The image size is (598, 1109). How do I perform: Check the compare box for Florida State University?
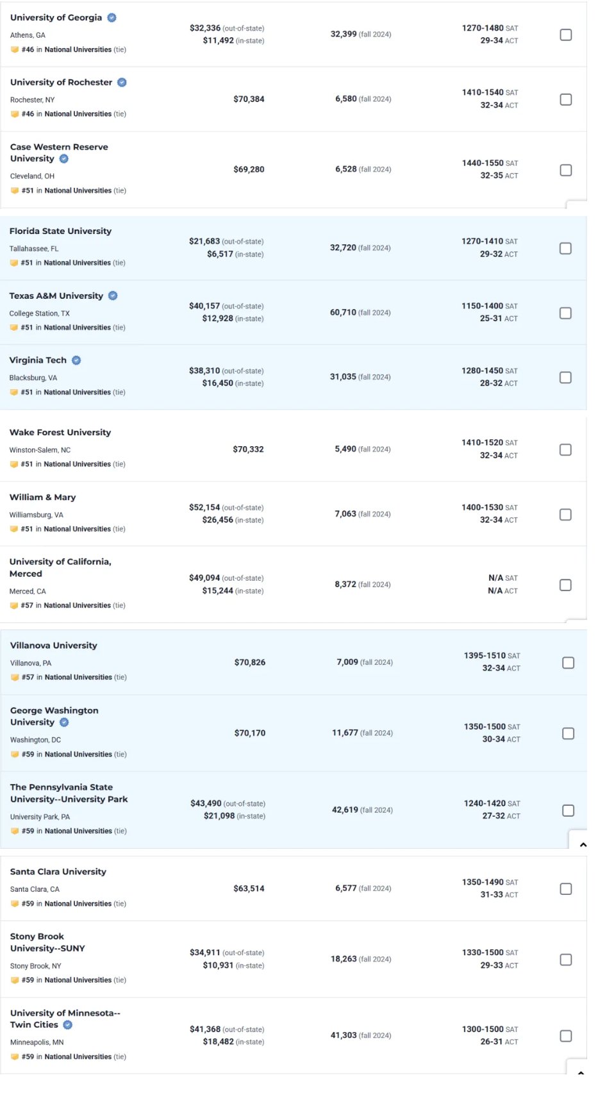click(x=565, y=249)
